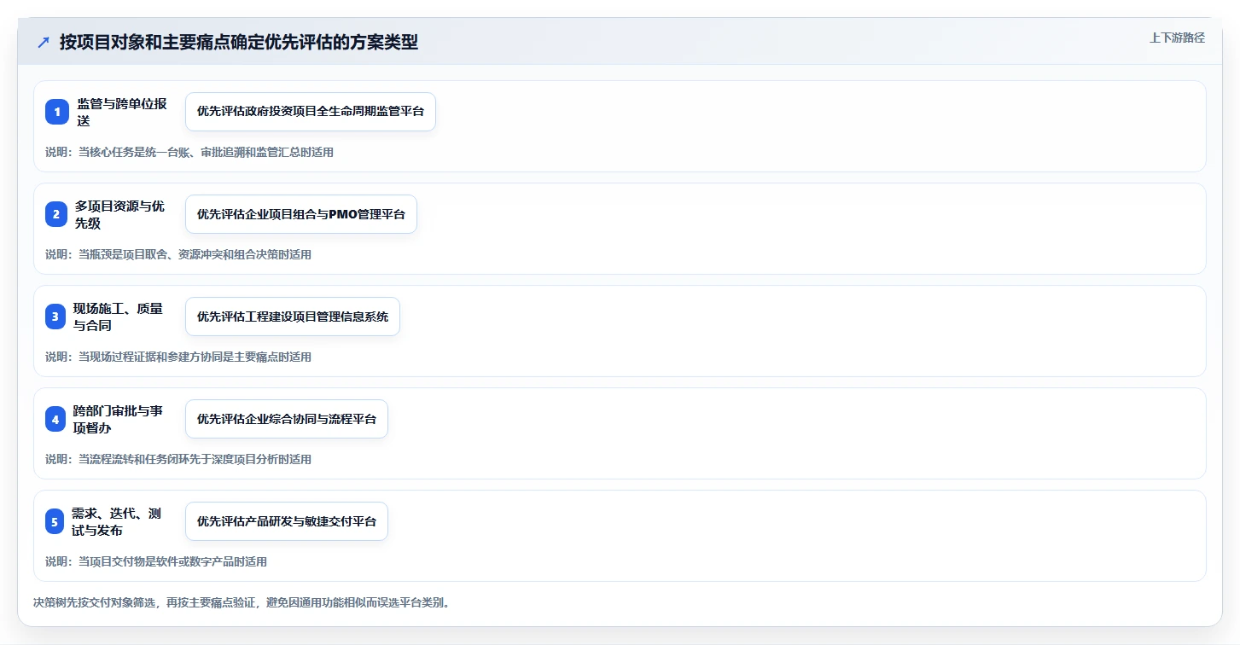
Task: Select 优先评估企业项目组合与PMO管理平台 button
Action: (301, 214)
